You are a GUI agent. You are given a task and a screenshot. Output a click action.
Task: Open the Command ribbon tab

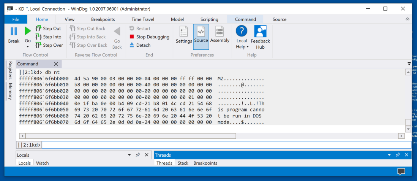click(245, 19)
